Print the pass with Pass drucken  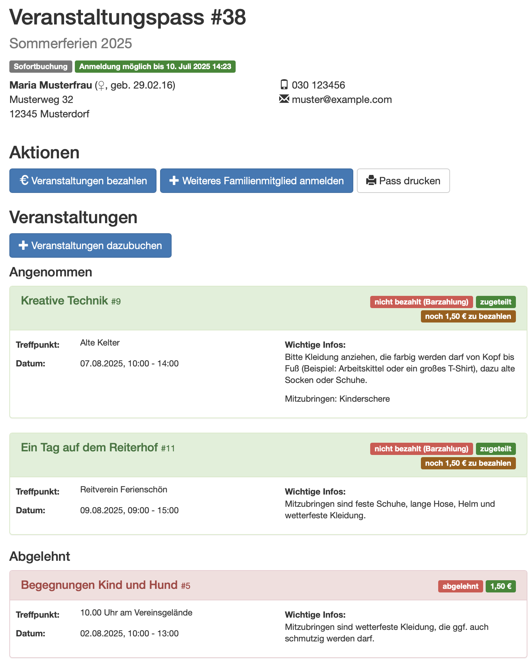pyautogui.click(x=403, y=181)
